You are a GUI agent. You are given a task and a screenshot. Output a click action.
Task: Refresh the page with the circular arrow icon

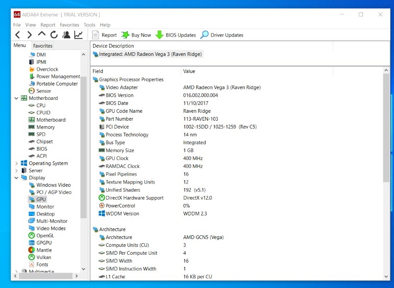pos(54,35)
